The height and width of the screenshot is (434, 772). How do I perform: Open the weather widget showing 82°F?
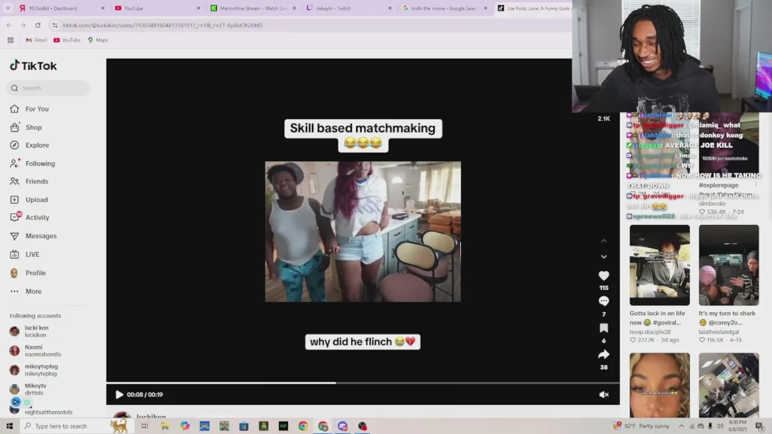(641, 426)
